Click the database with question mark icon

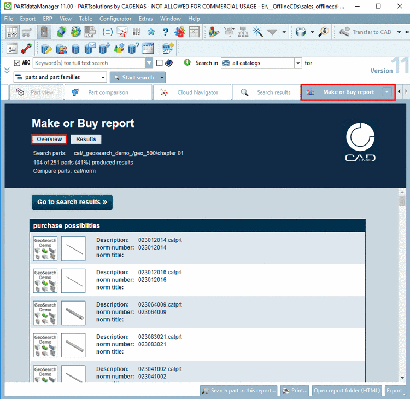pos(133,48)
